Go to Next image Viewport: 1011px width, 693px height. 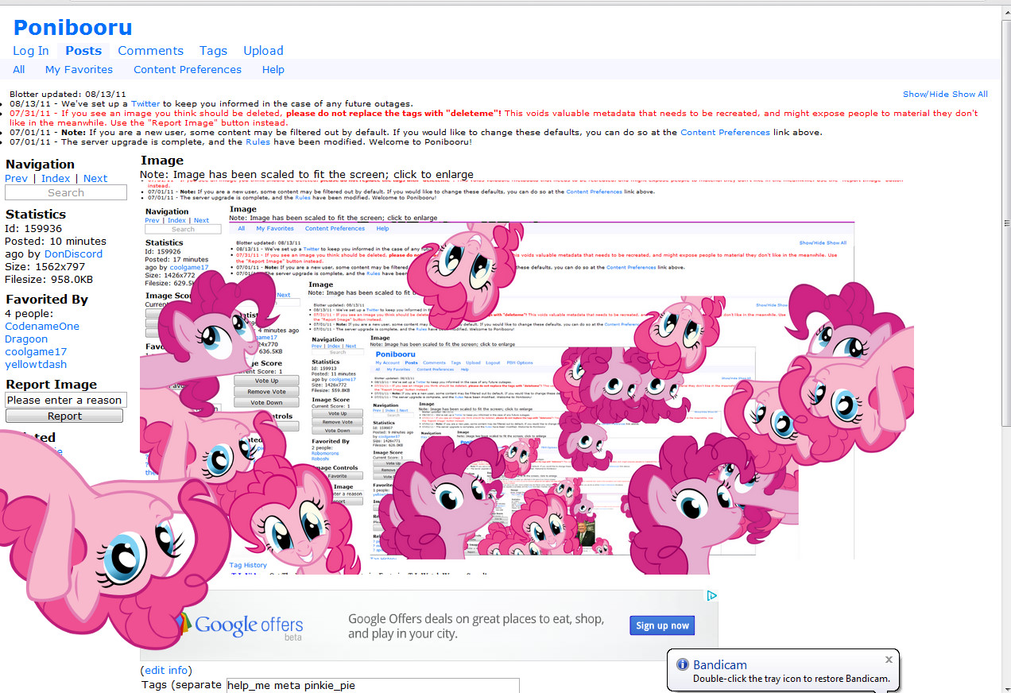[x=95, y=178]
